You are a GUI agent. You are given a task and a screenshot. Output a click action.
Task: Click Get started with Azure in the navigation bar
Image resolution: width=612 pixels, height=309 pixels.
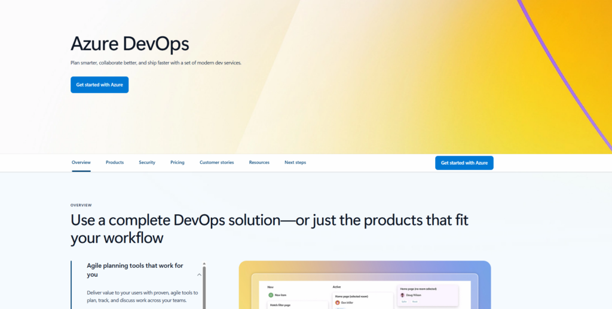(464, 163)
